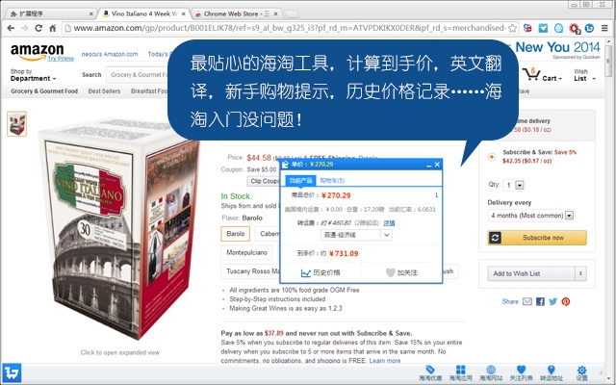The image size is (616, 385).
Task: Click the round light-blue extension icon
Action: tap(558, 28)
